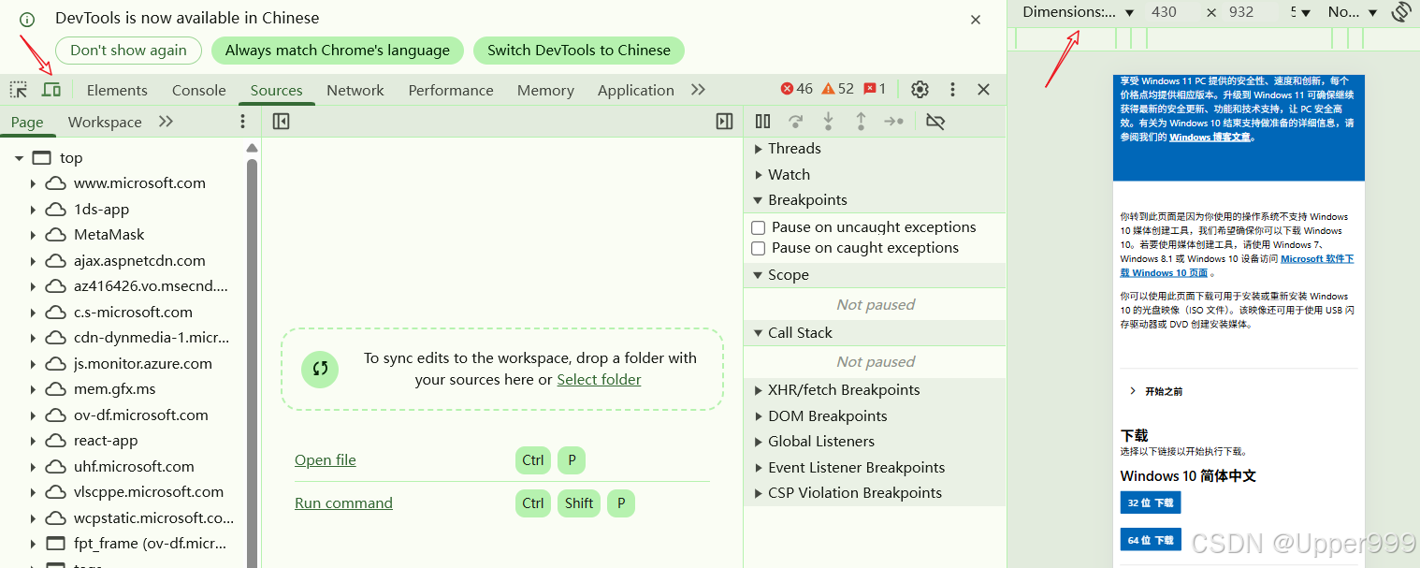The height and width of the screenshot is (568, 1420).
Task: Edit the viewport width field 430
Action: [1171, 12]
